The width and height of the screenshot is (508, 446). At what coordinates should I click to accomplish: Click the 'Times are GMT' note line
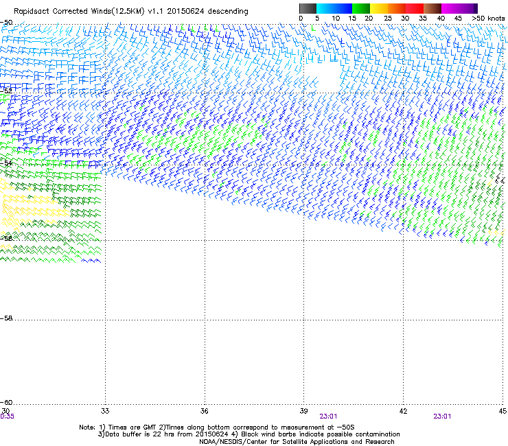pyautogui.click(x=217, y=427)
